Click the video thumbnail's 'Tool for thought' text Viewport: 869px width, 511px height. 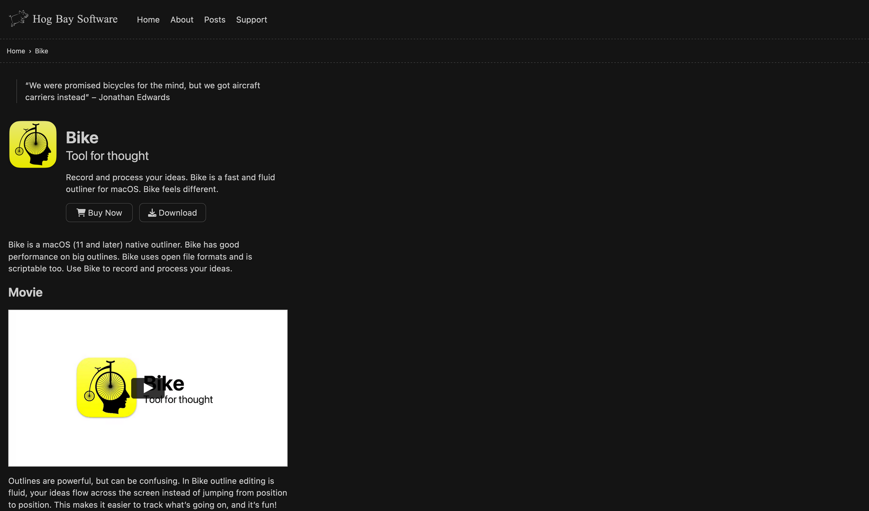click(191, 400)
